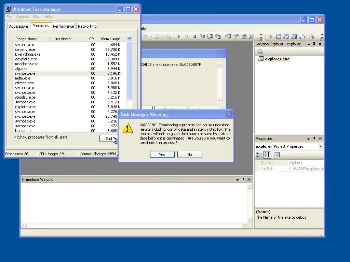350x262 pixels.
Task: Confirm termination with Yes button
Action: coord(162,155)
